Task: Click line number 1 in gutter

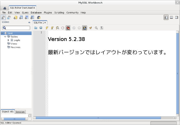Action: pyautogui.click(x=41, y=32)
